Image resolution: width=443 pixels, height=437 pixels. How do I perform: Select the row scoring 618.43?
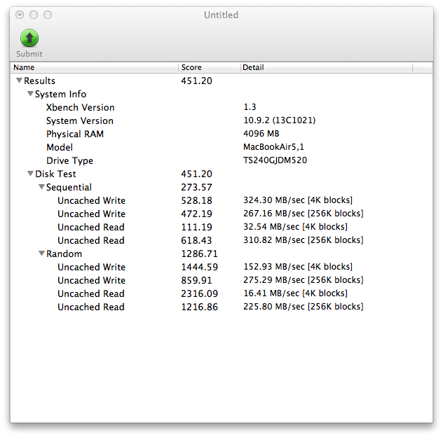tap(221, 240)
